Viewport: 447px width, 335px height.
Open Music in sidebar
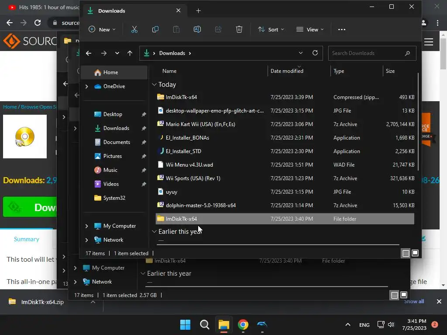(x=110, y=170)
